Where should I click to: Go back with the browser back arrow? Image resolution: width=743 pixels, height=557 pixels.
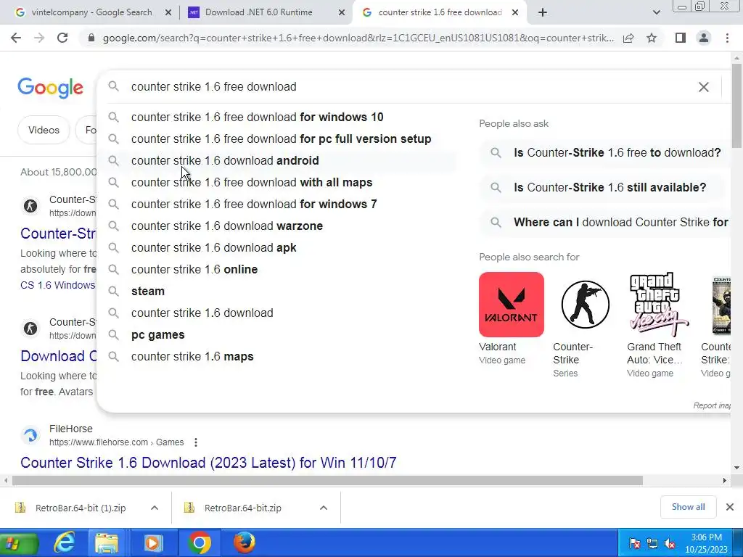click(x=16, y=38)
